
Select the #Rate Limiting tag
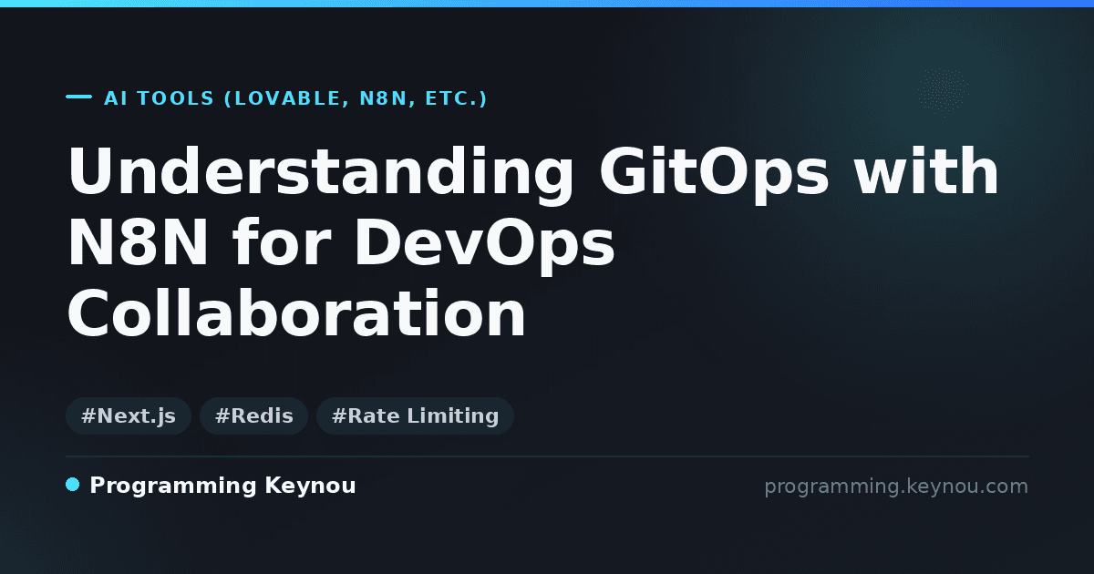point(415,416)
